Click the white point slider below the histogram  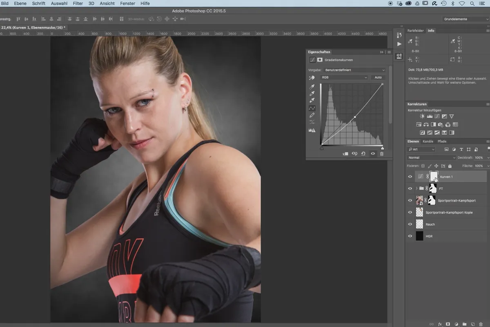click(x=382, y=148)
